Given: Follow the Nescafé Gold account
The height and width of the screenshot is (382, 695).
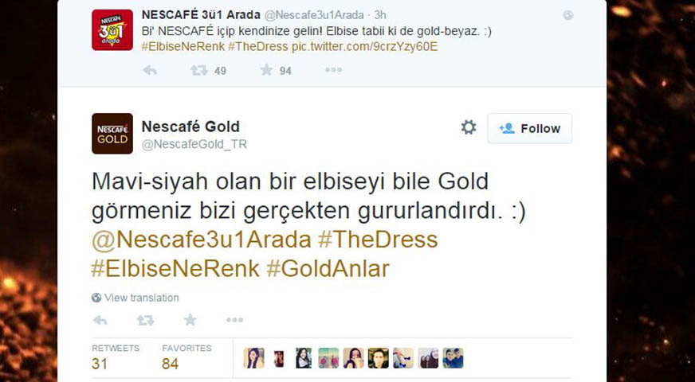Looking at the screenshot, I should (x=530, y=128).
